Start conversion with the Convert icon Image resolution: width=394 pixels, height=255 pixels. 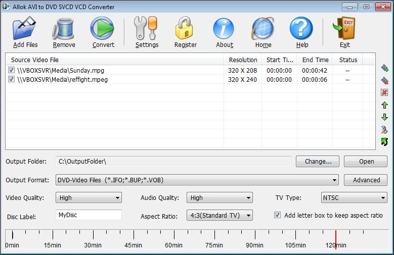pyautogui.click(x=103, y=29)
